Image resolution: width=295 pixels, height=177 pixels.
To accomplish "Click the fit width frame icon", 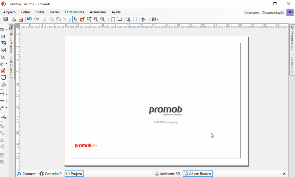I will (120, 19).
